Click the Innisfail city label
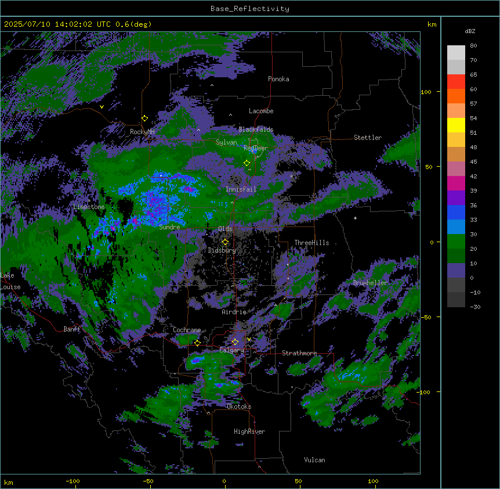The width and height of the screenshot is (500, 489). tap(241, 189)
